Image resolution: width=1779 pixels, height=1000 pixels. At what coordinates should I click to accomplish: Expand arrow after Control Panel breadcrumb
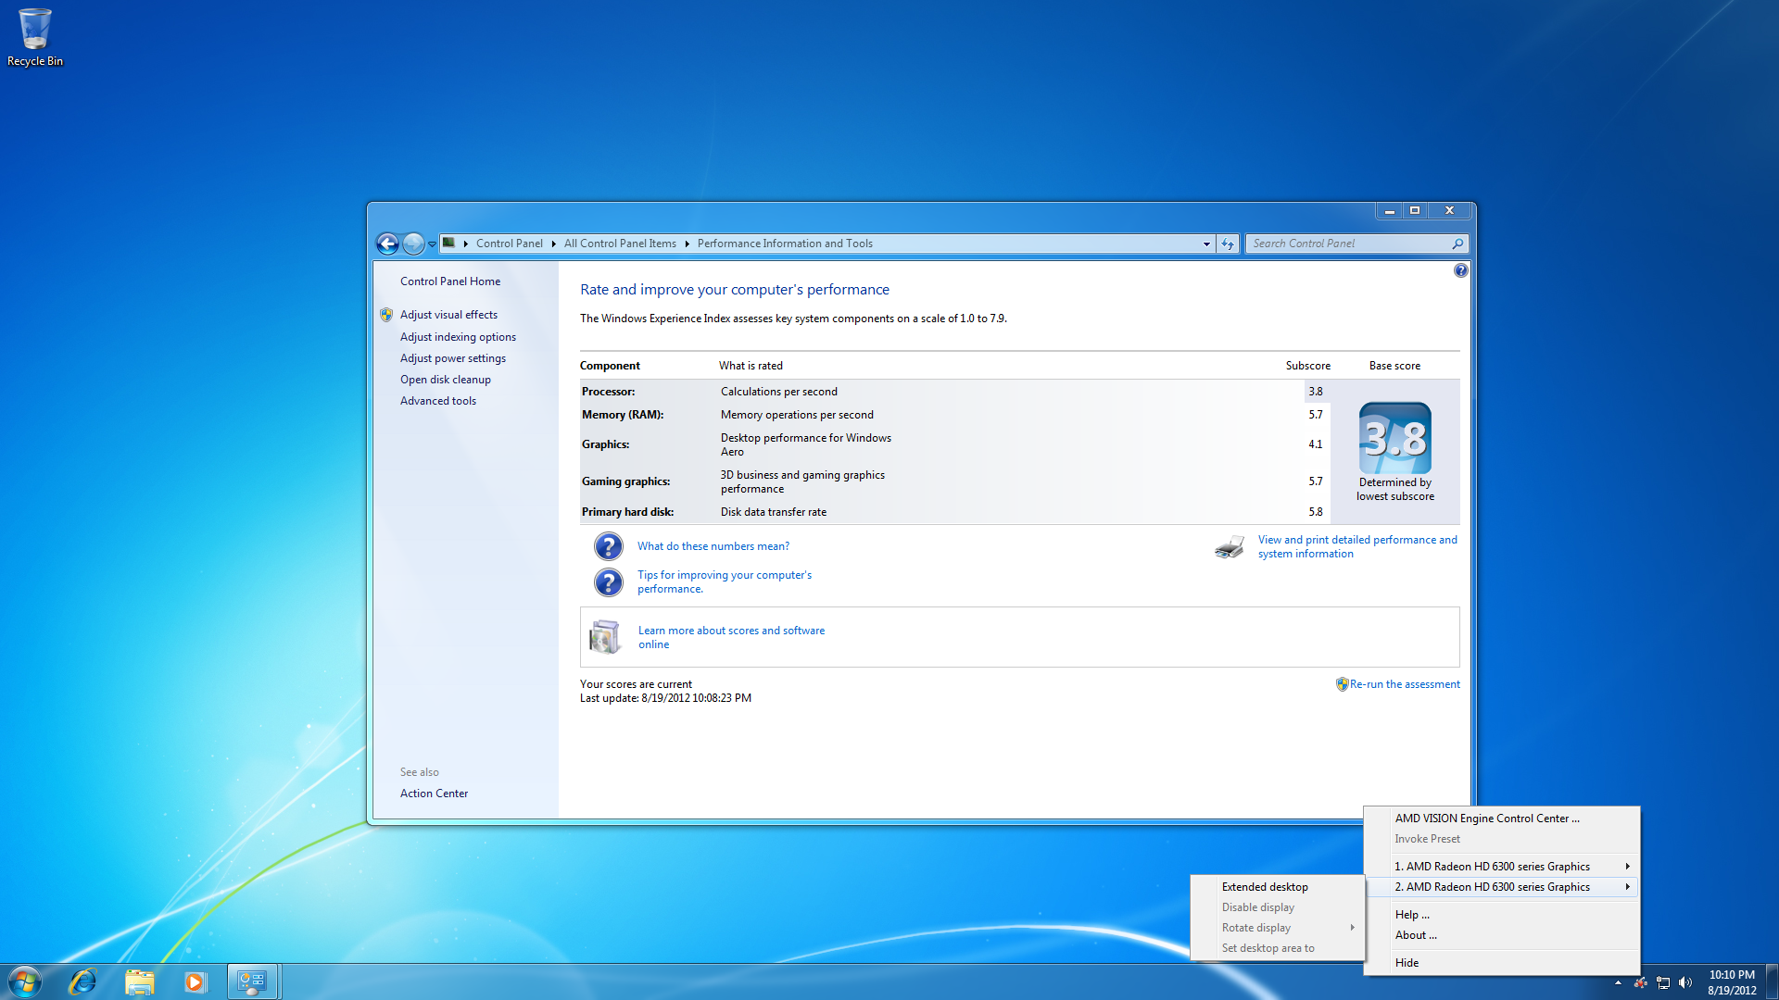click(x=553, y=244)
